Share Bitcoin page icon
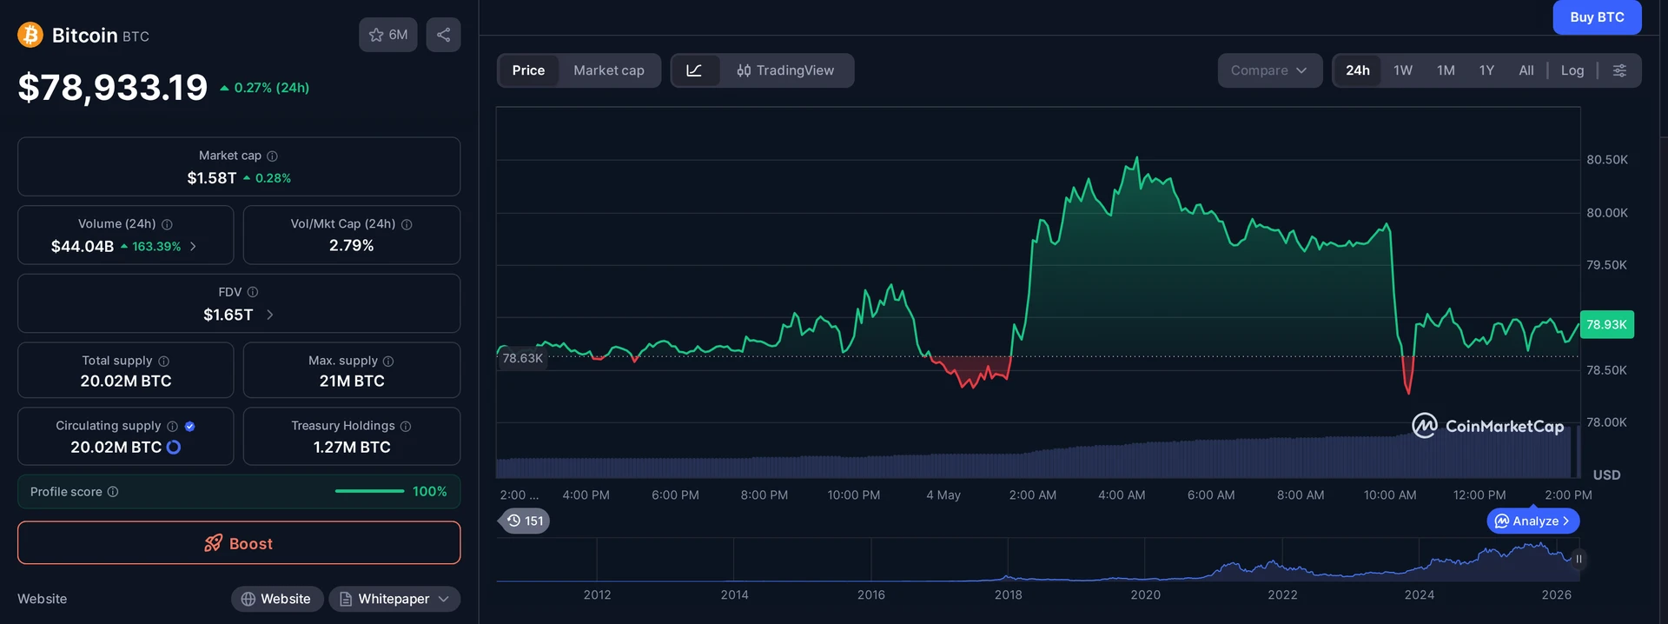The width and height of the screenshot is (1668, 624). pos(443,35)
